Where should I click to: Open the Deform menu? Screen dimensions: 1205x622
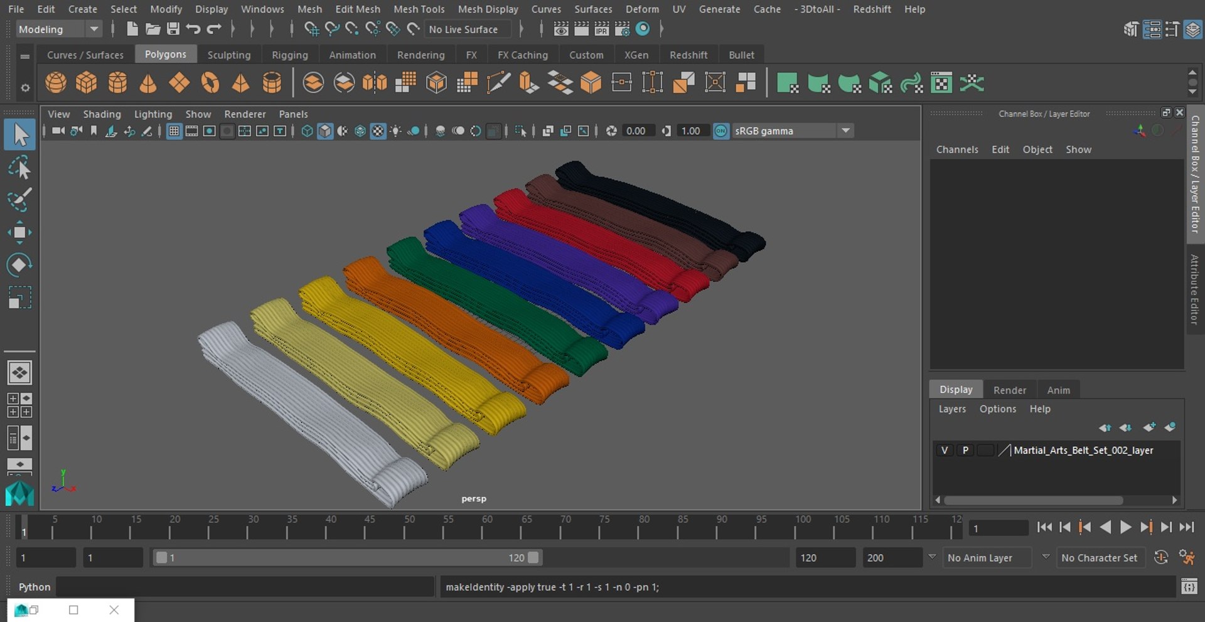point(642,9)
